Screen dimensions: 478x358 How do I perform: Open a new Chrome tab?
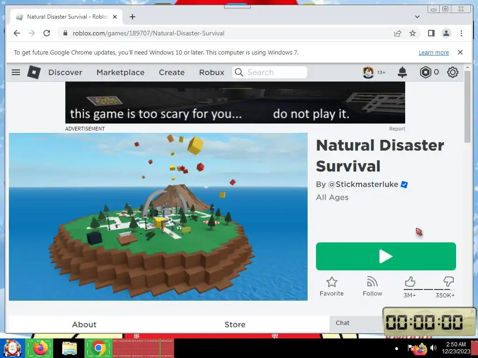[132, 17]
